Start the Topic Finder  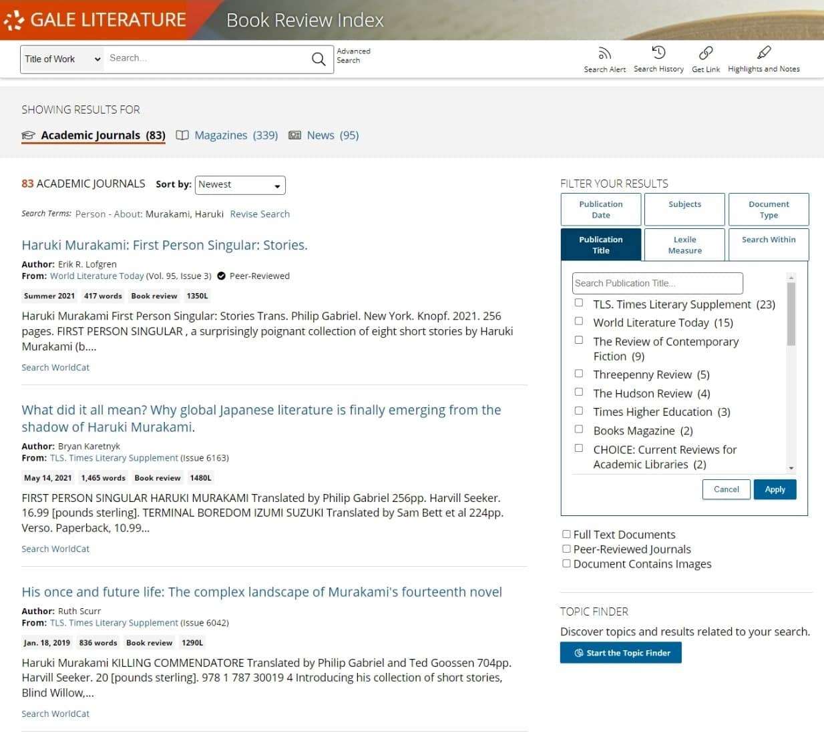point(621,653)
